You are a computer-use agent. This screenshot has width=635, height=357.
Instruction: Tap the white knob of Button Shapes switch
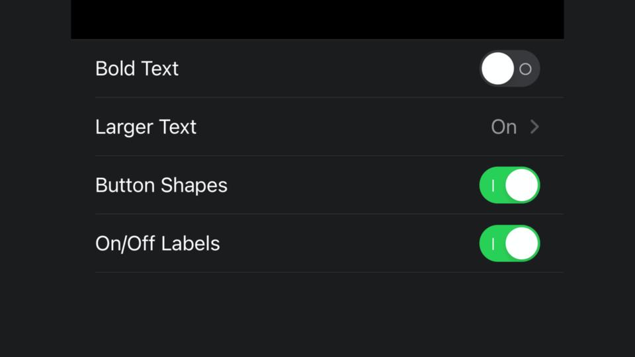522,185
